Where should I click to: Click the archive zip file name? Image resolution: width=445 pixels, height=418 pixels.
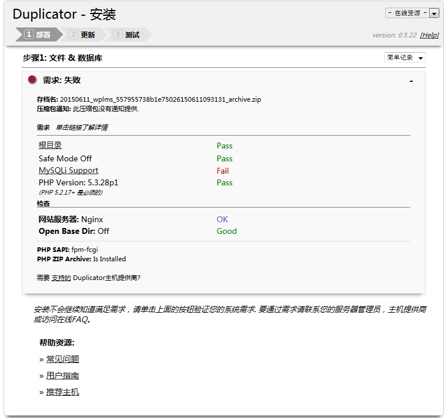(160, 99)
